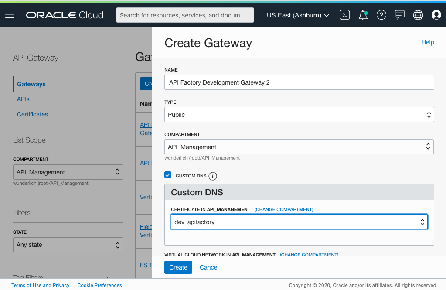446x290 pixels.
Task: Click the Create button
Action: click(178, 267)
